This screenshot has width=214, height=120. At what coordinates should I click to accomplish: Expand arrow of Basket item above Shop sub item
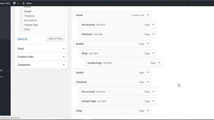pyautogui.click(x=148, y=44)
